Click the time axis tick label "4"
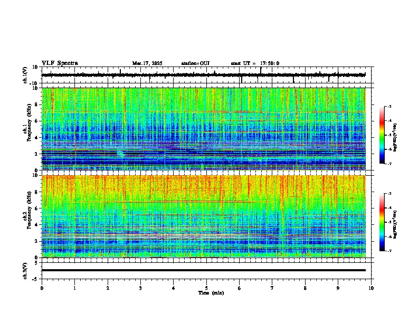The width and height of the screenshot is (418, 323). point(174,288)
